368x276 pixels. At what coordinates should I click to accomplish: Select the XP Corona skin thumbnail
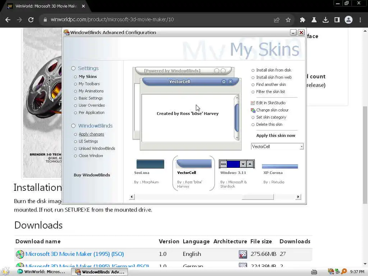coord(280,166)
